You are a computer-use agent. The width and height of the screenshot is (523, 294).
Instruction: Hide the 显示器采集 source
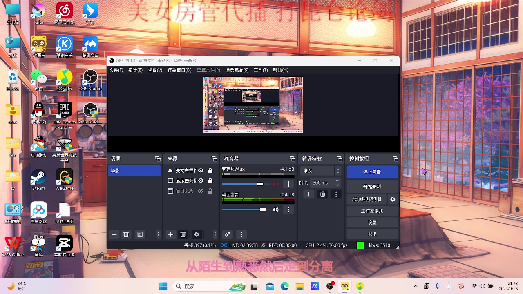201,180
